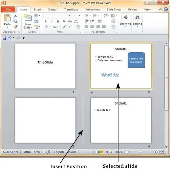Viewport: 170px width, 169px height.
Task: Click the Save icon in quick access toolbar
Action: coord(5,38)
